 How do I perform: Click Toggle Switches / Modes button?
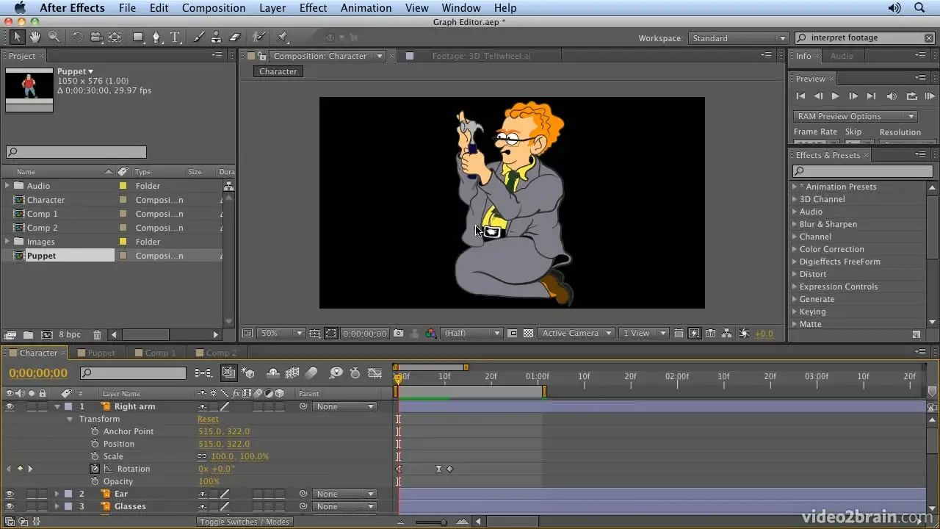coord(244,522)
